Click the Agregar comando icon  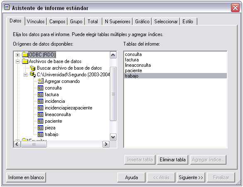(41, 81)
